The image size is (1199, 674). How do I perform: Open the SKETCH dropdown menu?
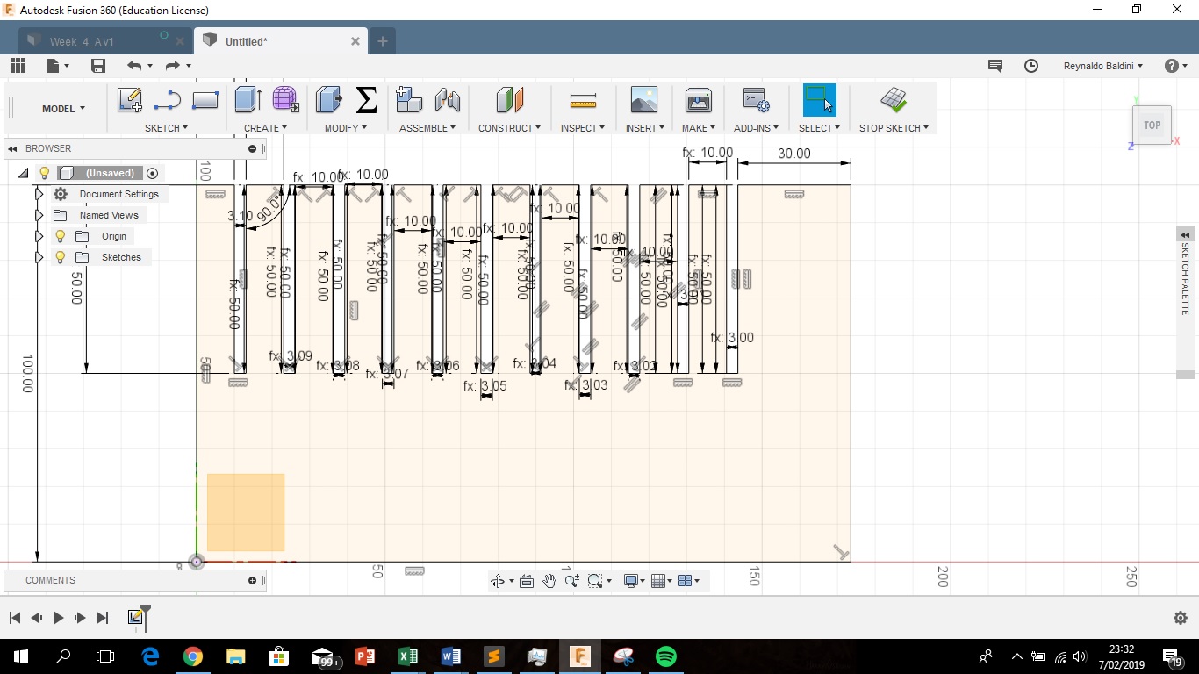coord(166,128)
